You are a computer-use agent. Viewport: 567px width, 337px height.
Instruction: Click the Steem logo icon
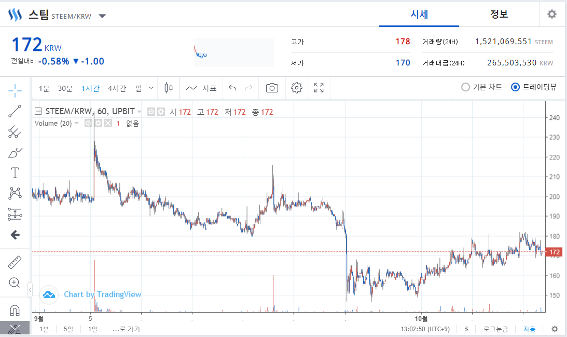click(x=15, y=15)
